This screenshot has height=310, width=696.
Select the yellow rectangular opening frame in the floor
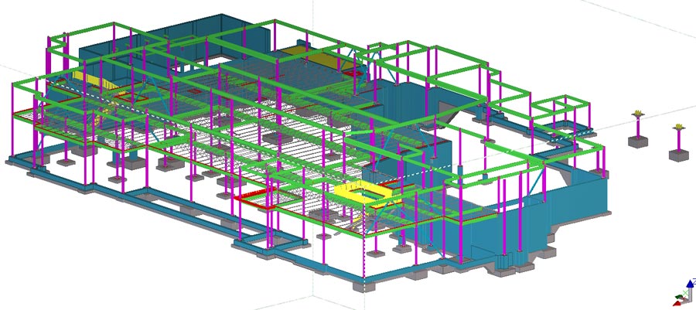(363, 194)
